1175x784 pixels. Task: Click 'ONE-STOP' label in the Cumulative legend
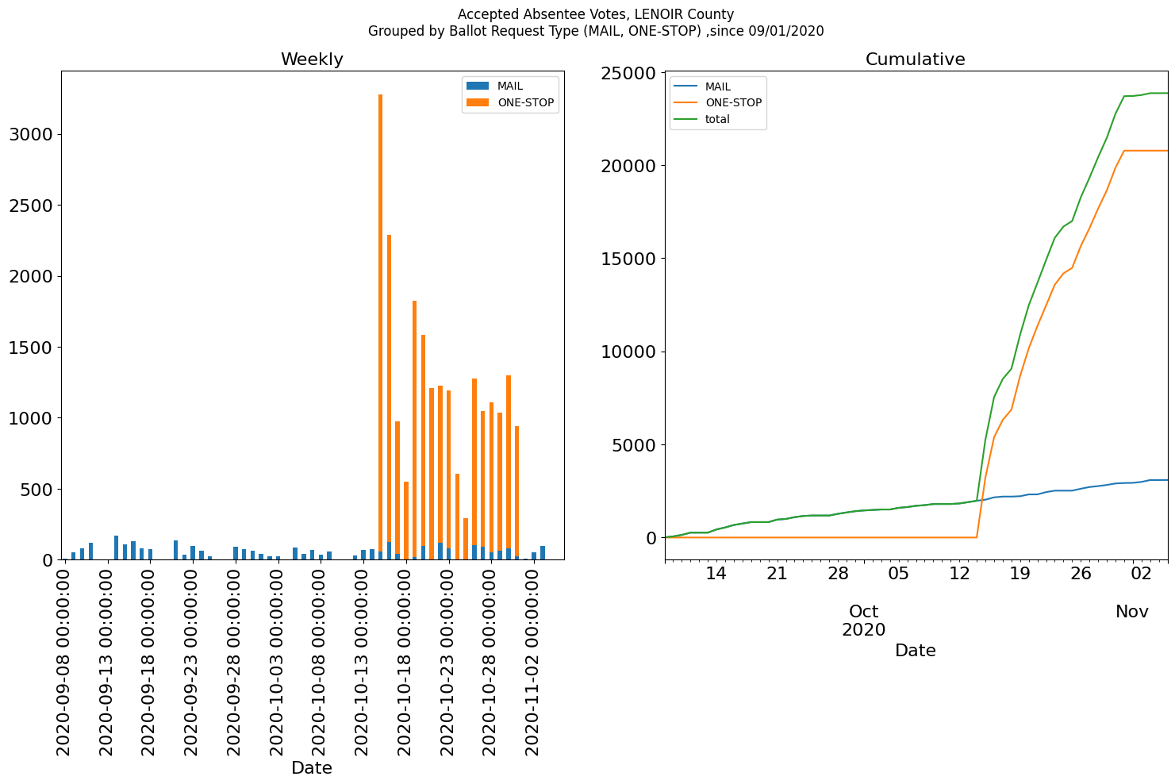tap(734, 103)
